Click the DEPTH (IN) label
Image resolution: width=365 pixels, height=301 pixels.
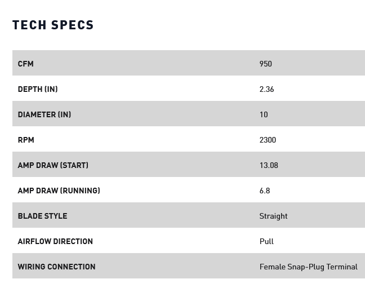(x=38, y=89)
